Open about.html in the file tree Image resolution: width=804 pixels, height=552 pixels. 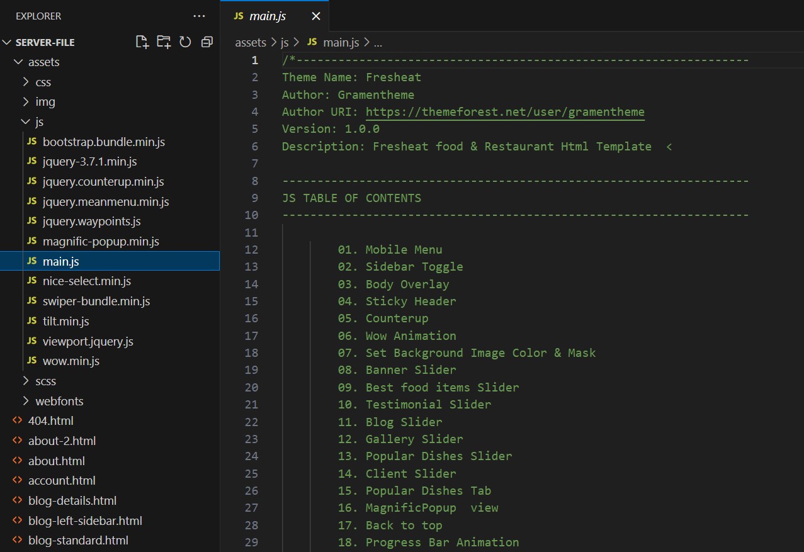(57, 461)
